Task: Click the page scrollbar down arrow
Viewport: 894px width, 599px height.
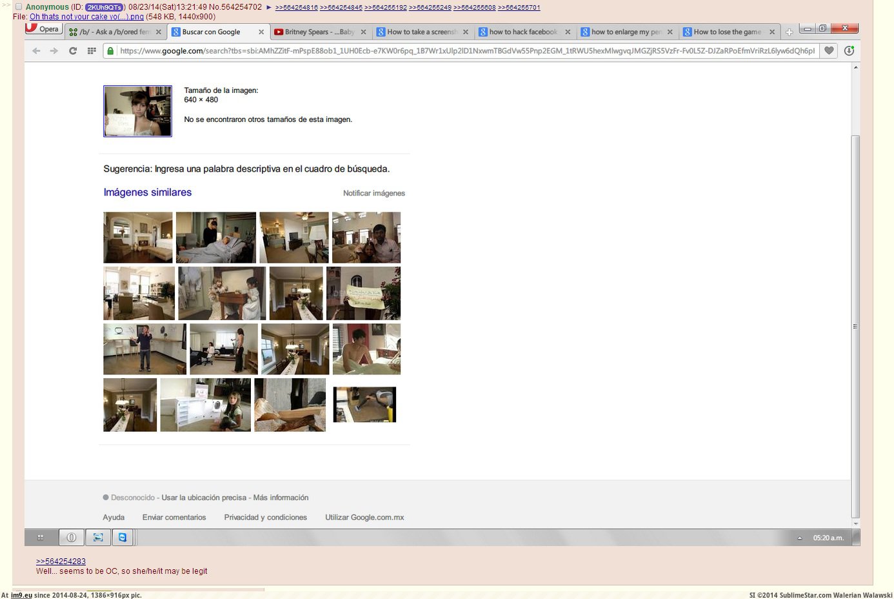Action: pos(855,523)
